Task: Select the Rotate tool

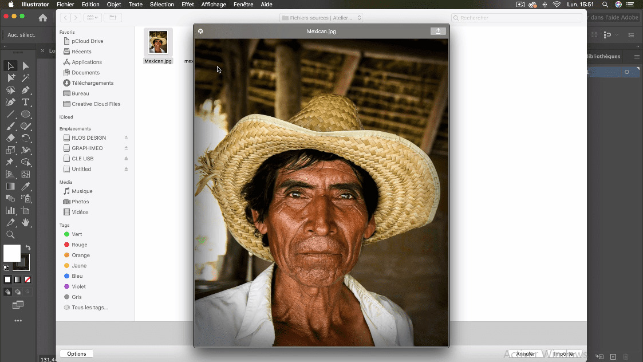Action: click(25, 138)
